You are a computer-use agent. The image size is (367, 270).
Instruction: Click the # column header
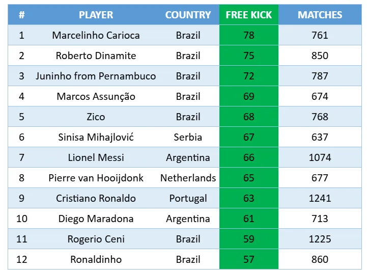[x=21, y=15]
